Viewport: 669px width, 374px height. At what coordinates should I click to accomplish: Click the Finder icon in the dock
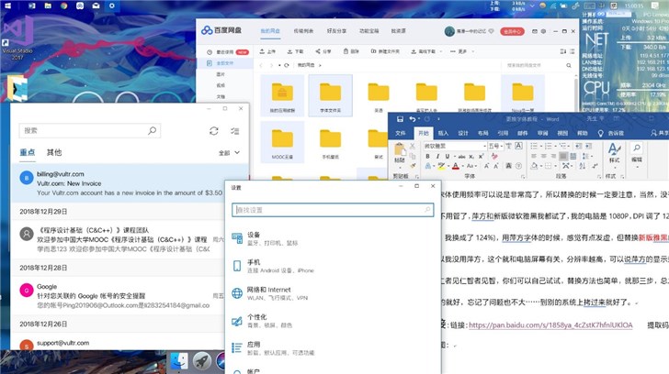(179, 361)
